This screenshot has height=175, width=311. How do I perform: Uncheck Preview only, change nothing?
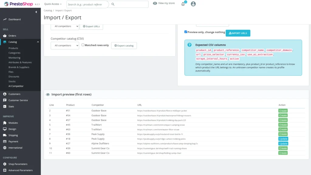[x=186, y=32]
